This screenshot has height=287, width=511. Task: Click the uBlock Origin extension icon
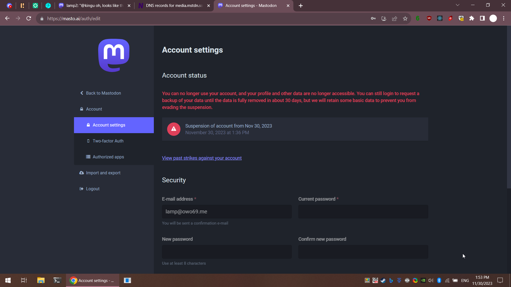tap(429, 18)
